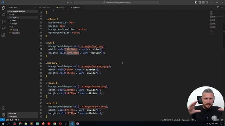Expand the TIMELINE section
Screen dimensions: 225x126
[x=22, y=117]
